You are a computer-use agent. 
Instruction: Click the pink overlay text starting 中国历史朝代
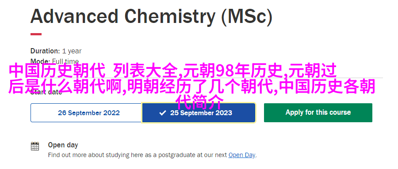pos(172,71)
